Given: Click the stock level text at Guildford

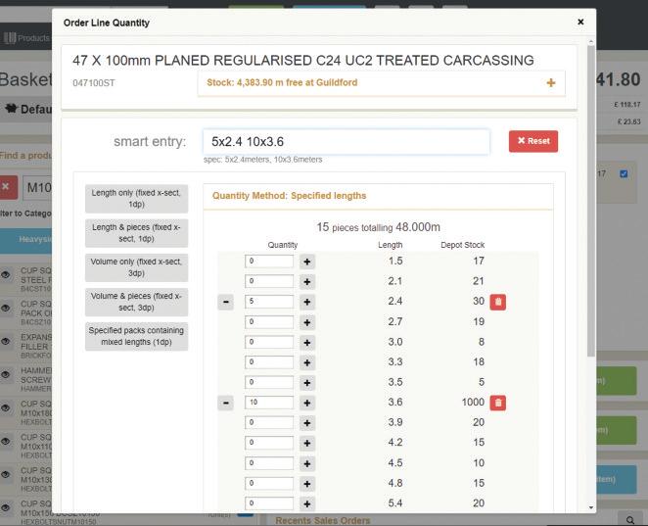Looking at the screenshot, I should point(282,82).
